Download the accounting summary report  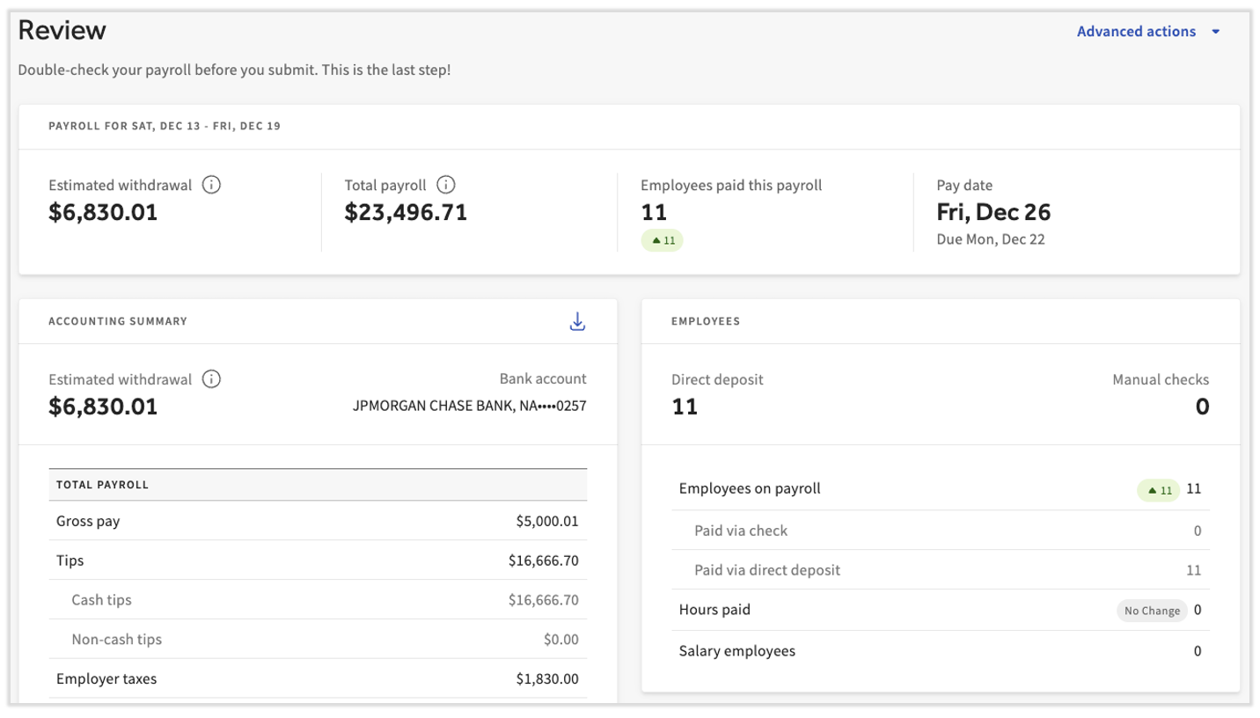pos(578,321)
